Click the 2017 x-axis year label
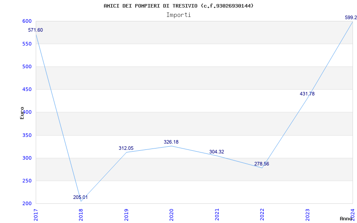The width and height of the screenshot is (357, 223). pos(36,215)
